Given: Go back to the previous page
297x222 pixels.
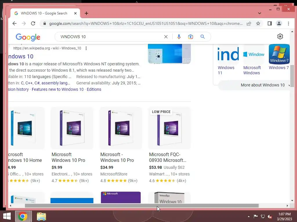Looking at the screenshot, I should 15,23.
